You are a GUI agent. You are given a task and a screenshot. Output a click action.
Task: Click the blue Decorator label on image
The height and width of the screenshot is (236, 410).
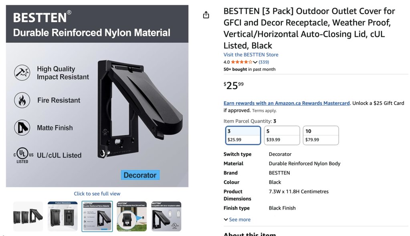coord(140,175)
